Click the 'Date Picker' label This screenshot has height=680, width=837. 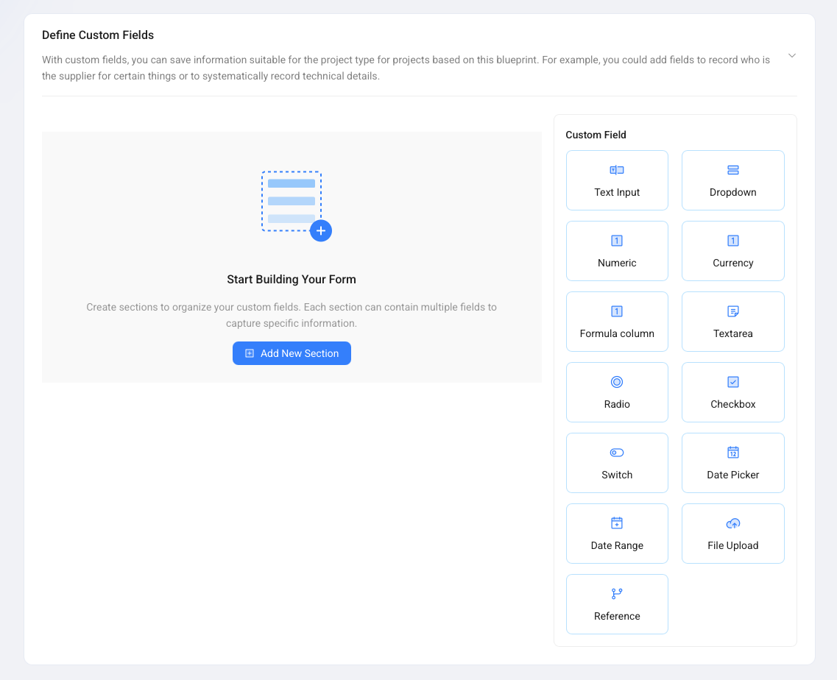pyautogui.click(x=733, y=475)
